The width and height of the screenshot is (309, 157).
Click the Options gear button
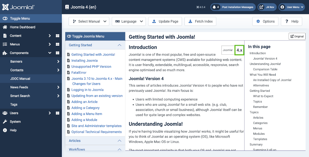265,21
